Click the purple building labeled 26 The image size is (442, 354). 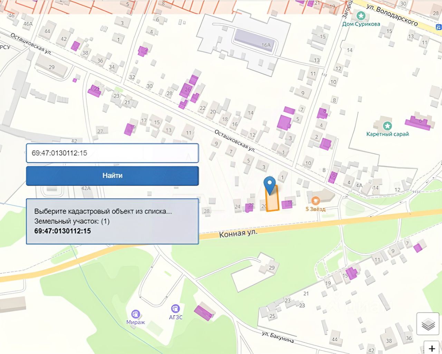[x=186, y=89]
